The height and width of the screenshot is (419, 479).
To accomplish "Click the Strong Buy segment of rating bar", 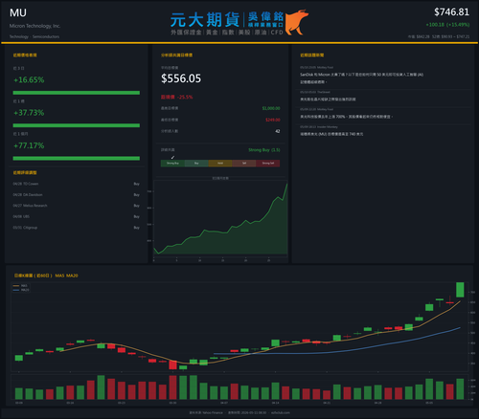I will [x=172, y=164].
